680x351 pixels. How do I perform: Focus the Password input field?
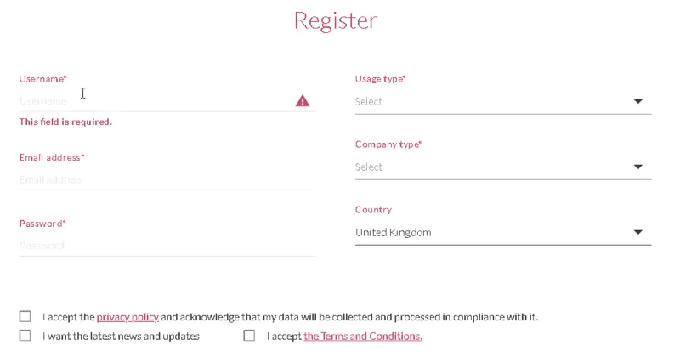tap(167, 246)
